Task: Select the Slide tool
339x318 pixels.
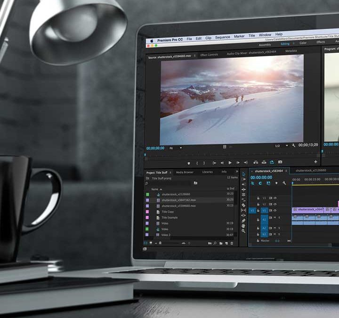Action: (243, 215)
